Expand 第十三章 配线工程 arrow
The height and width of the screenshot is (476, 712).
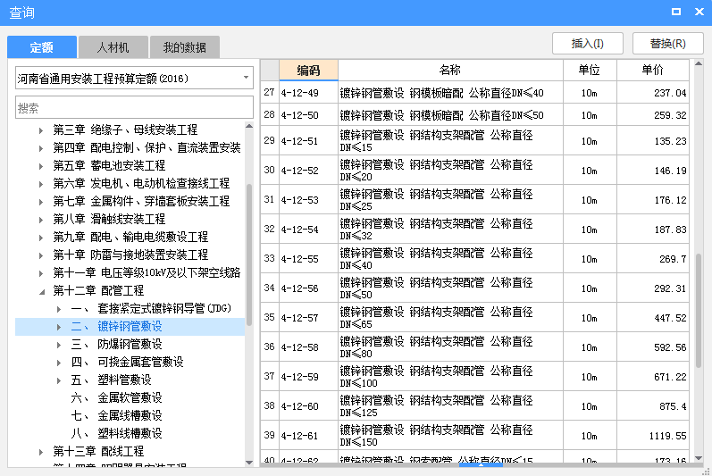(x=41, y=452)
